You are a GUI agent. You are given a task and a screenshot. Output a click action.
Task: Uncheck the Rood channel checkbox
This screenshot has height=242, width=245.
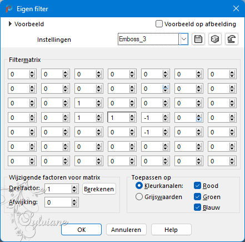(x=197, y=186)
